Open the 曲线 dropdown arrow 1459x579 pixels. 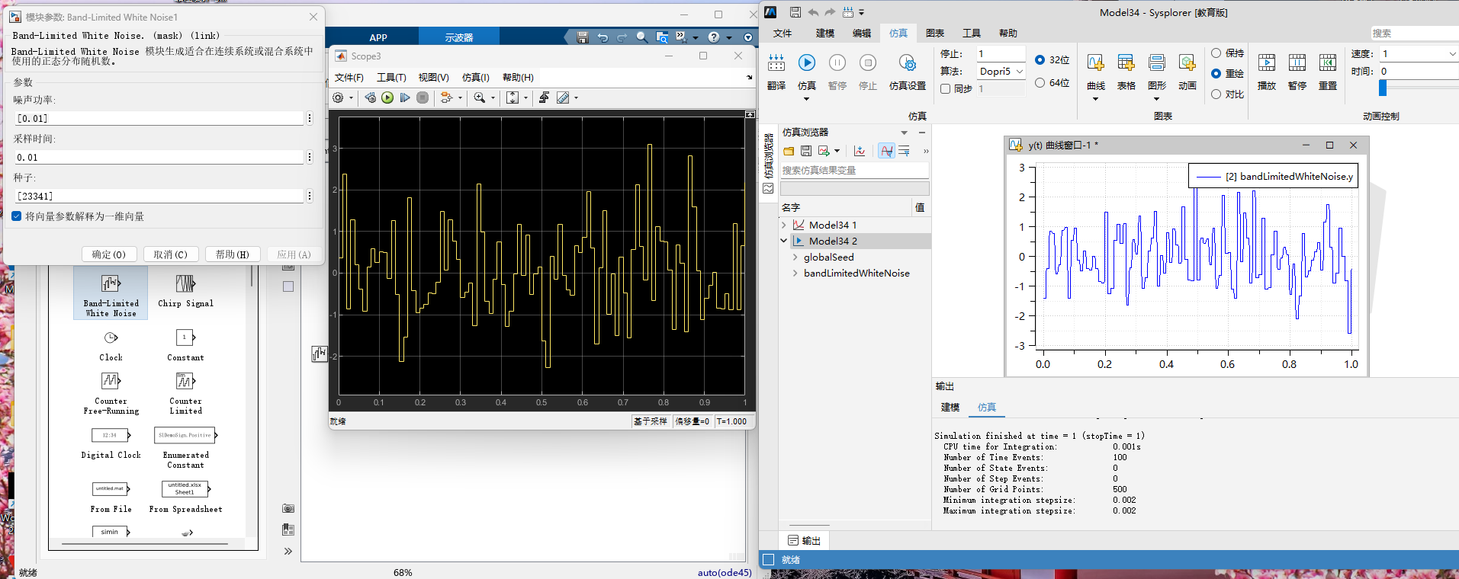click(1095, 99)
